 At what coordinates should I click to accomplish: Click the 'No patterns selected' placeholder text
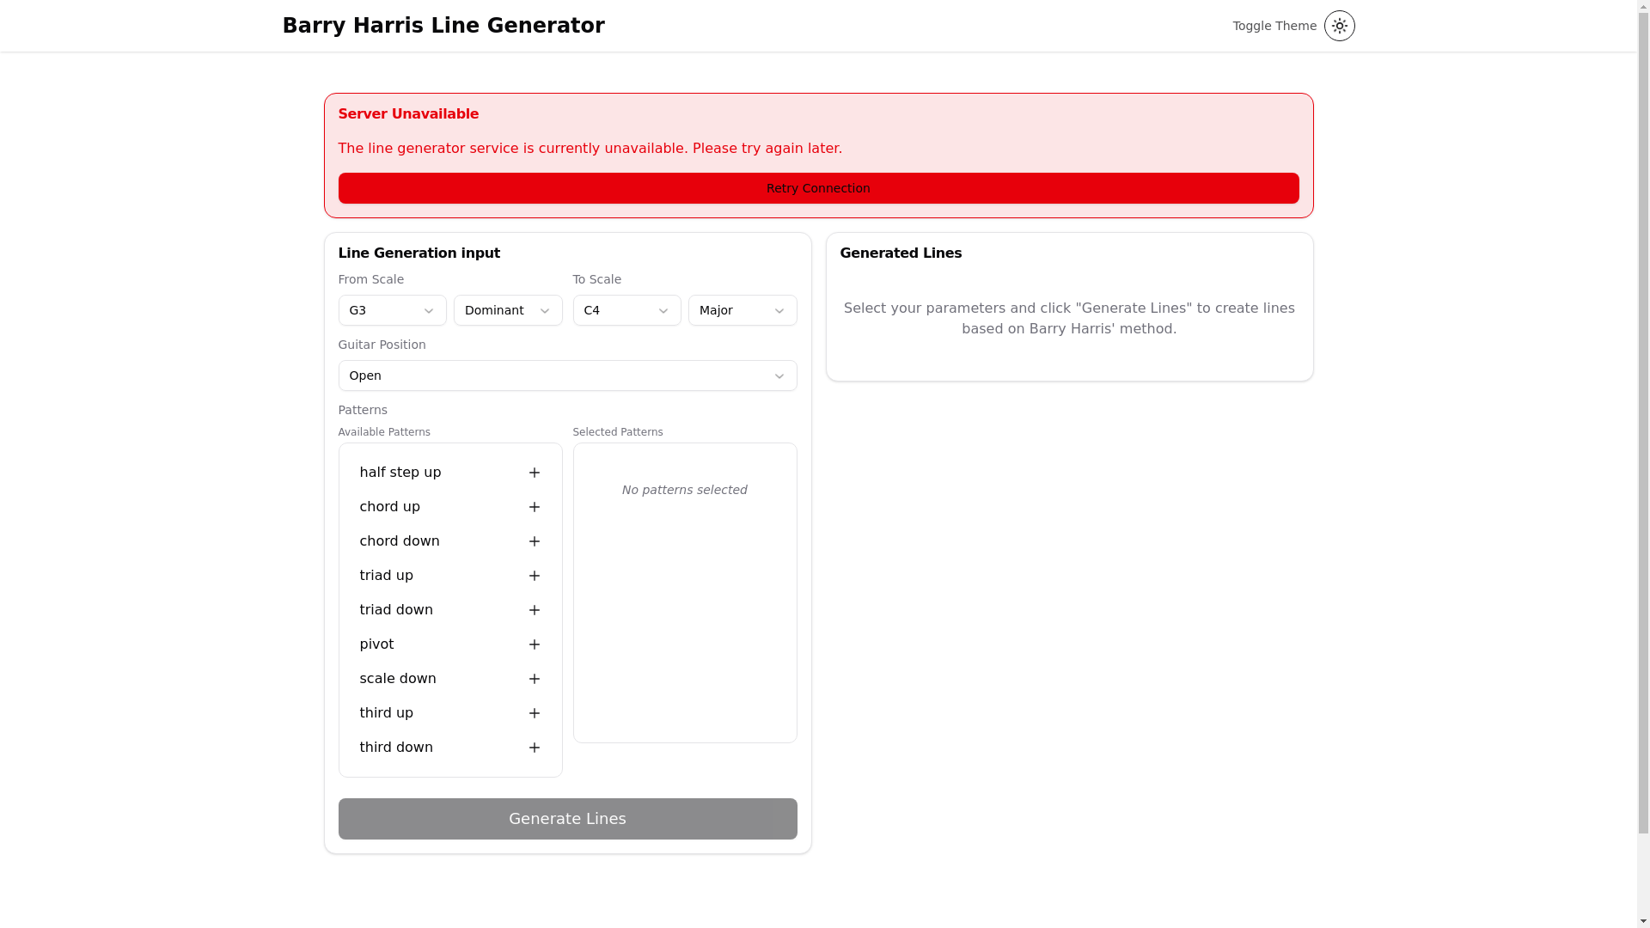684,490
